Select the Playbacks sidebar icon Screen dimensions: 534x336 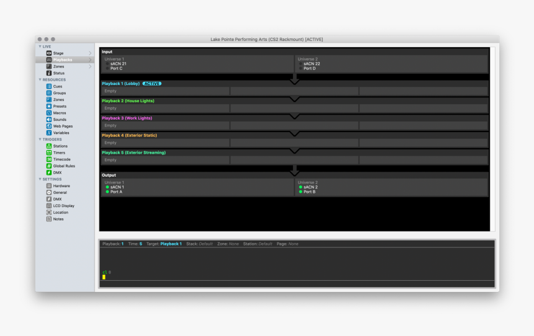(49, 60)
